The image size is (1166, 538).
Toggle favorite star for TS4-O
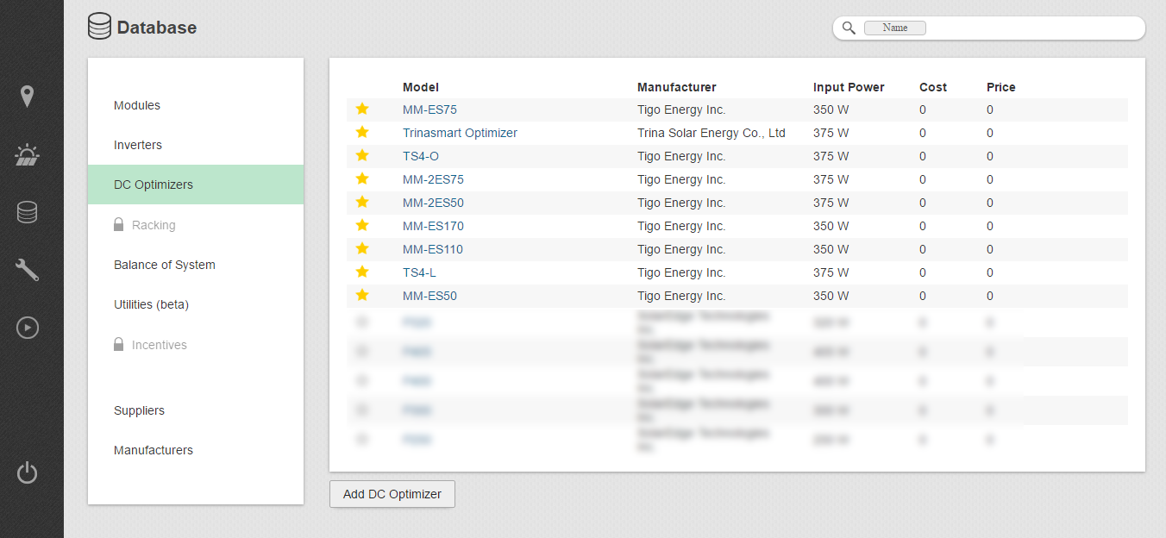pyautogui.click(x=362, y=155)
